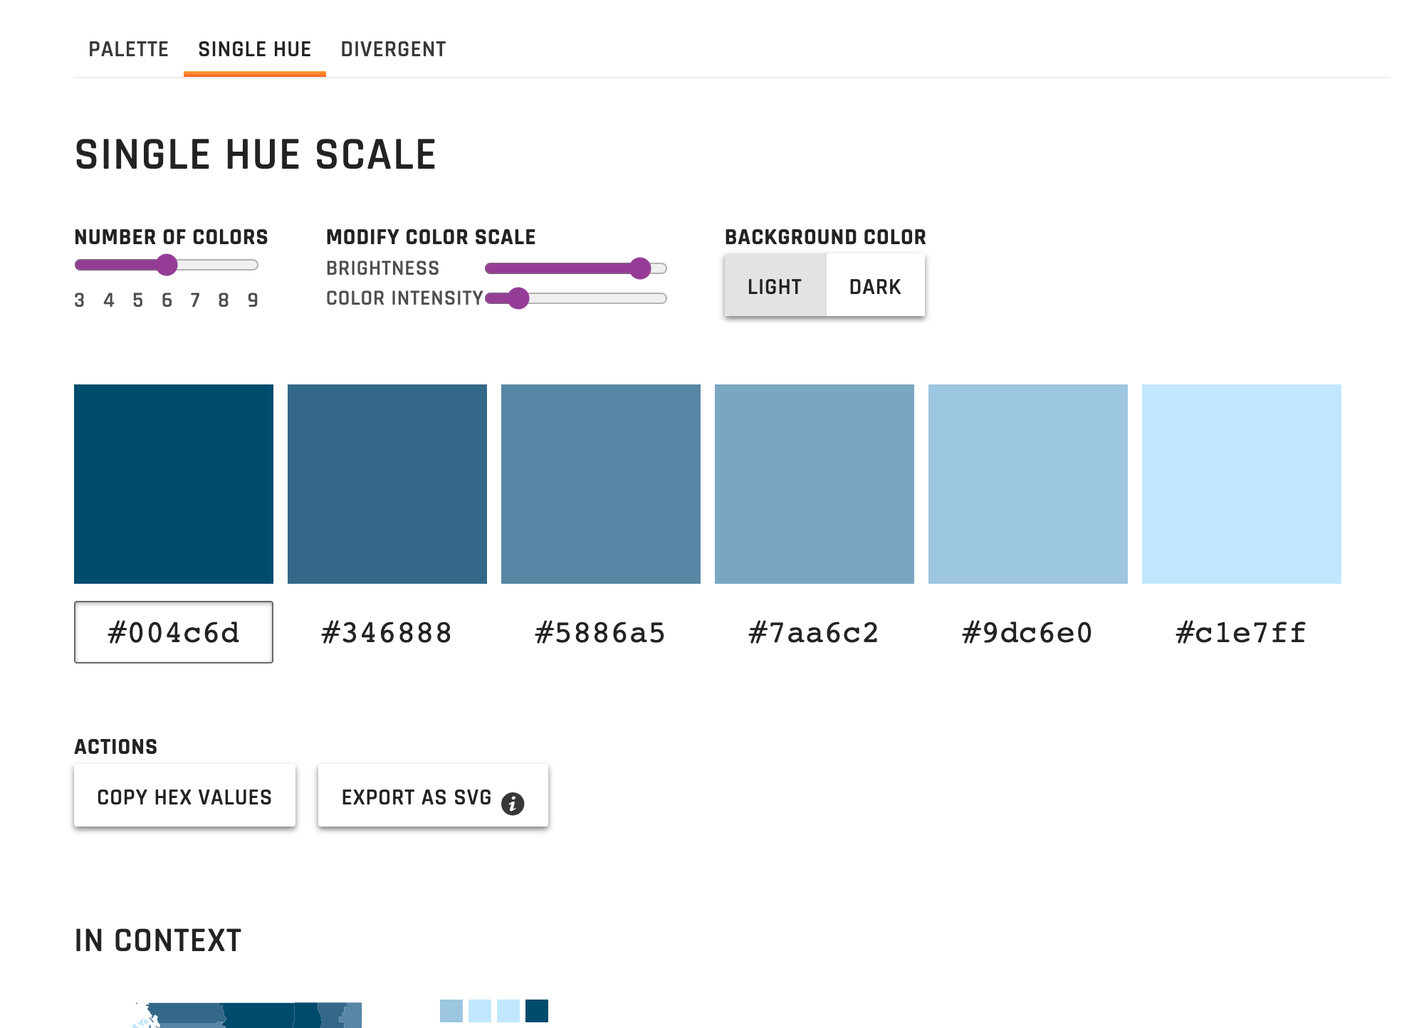This screenshot has height=1028, width=1424.
Task: Click the #004c6d hex input field
Action: (x=174, y=632)
